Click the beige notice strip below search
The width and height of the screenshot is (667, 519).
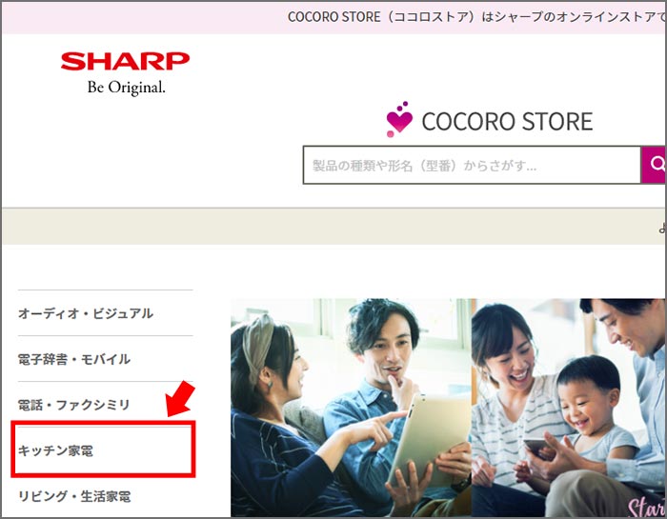[333, 227]
